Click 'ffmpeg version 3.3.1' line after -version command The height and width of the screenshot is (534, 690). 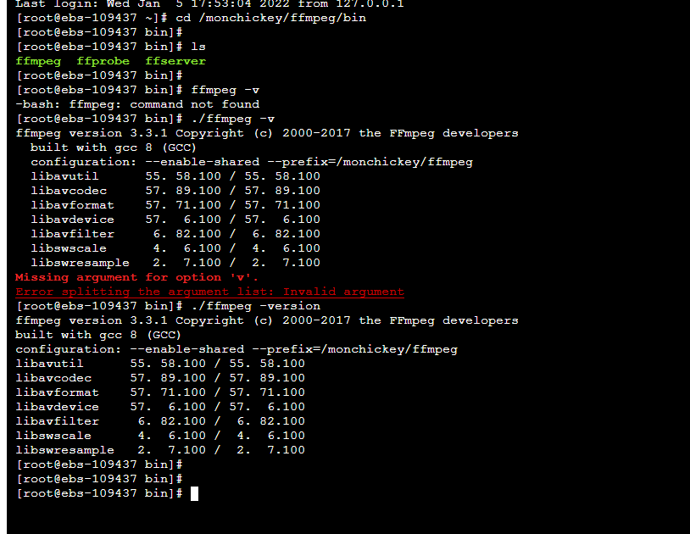point(267,320)
